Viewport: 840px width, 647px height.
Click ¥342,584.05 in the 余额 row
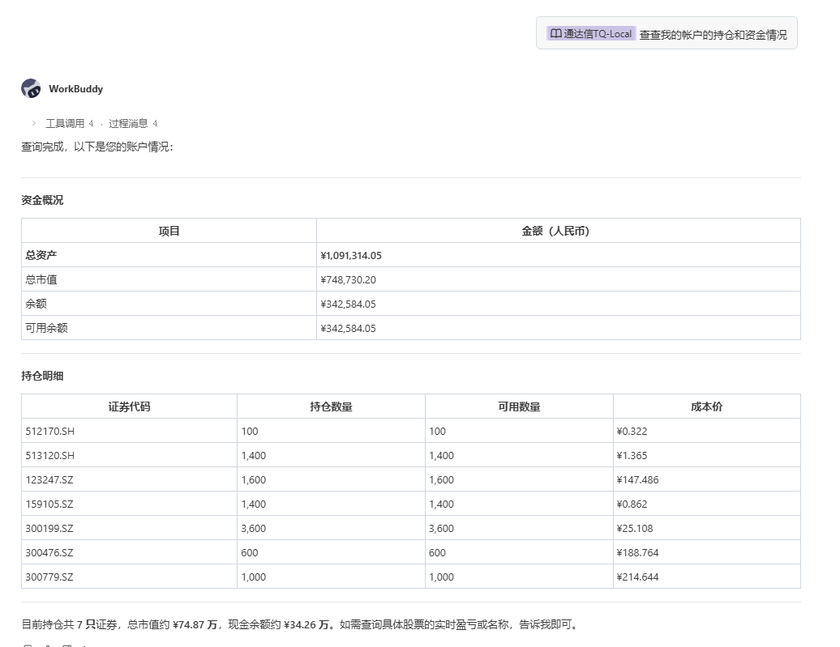pos(348,304)
